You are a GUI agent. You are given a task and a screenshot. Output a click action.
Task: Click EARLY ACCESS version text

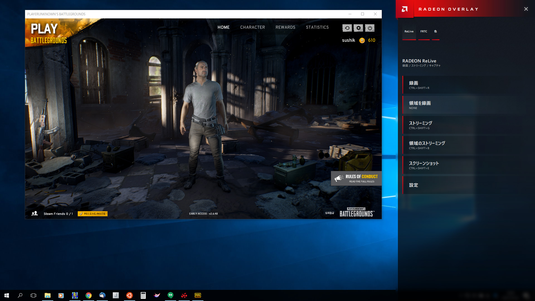[x=203, y=214]
